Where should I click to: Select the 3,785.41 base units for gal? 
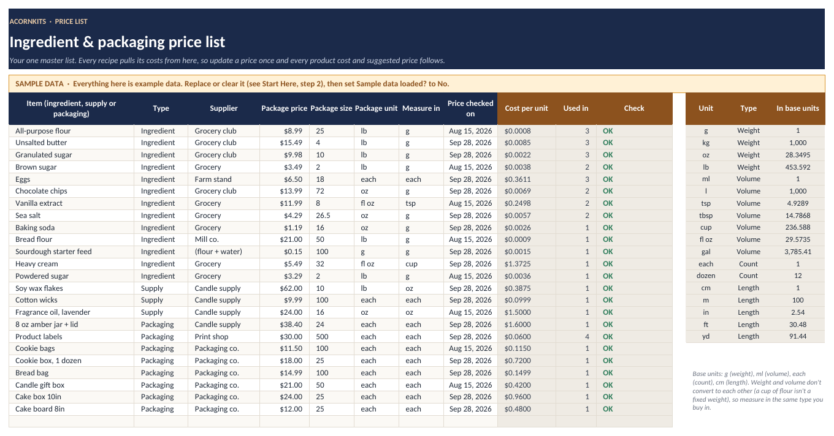798,252
